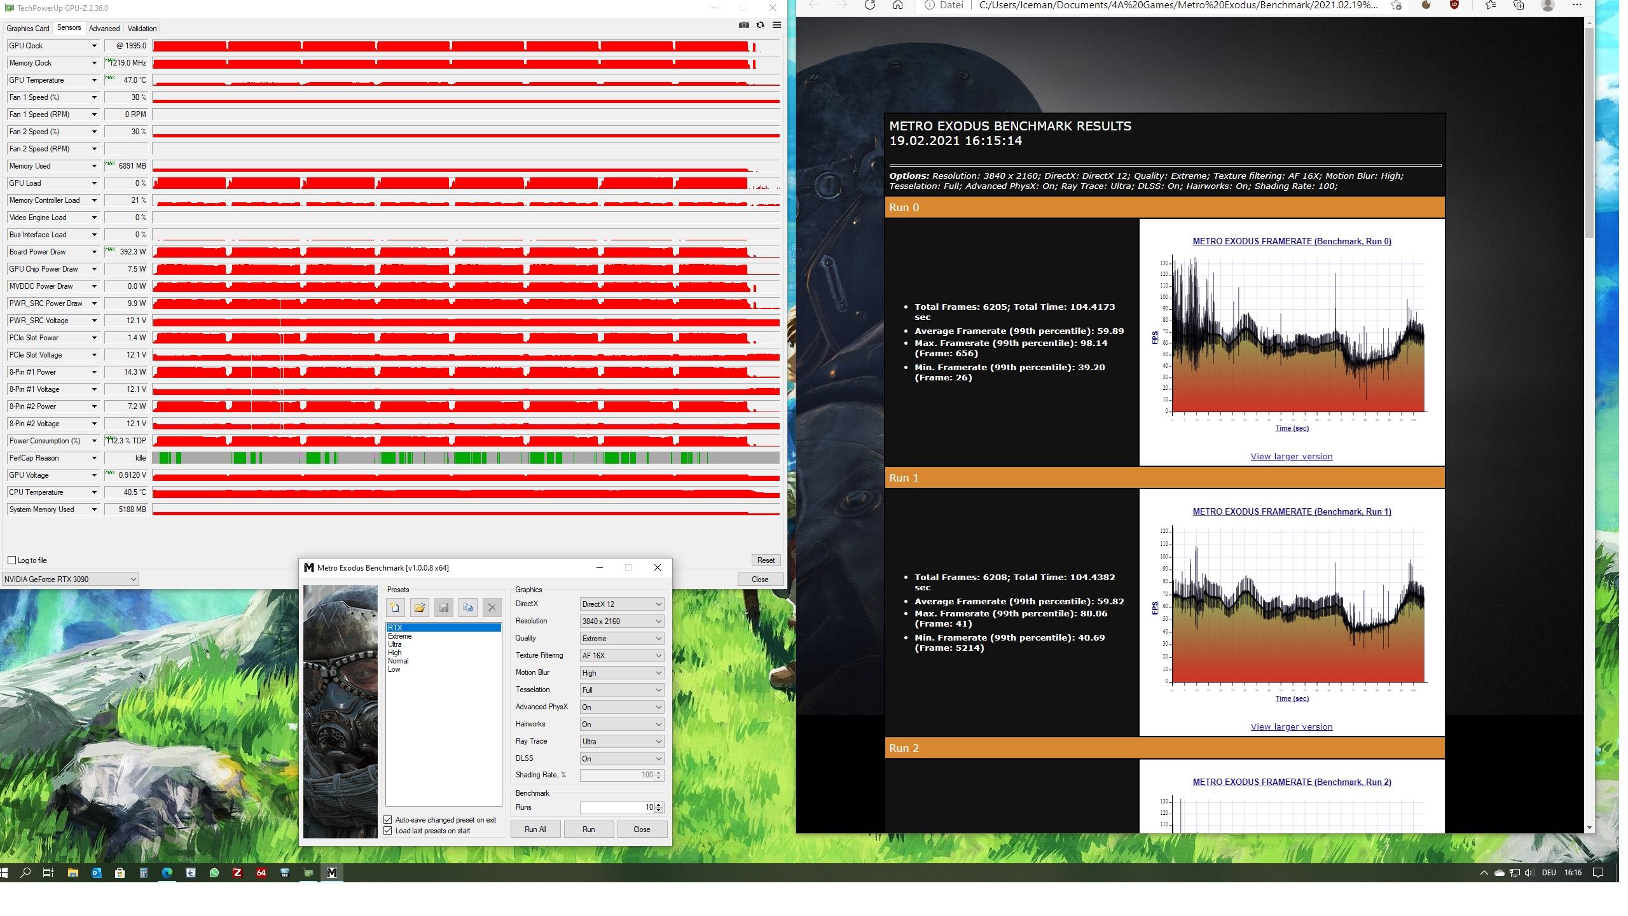Image resolution: width=1628 pixels, height=916 pixels.
Task: Click the GPU-Z refresh sensors icon
Action: pyautogui.click(x=760, y=25)
